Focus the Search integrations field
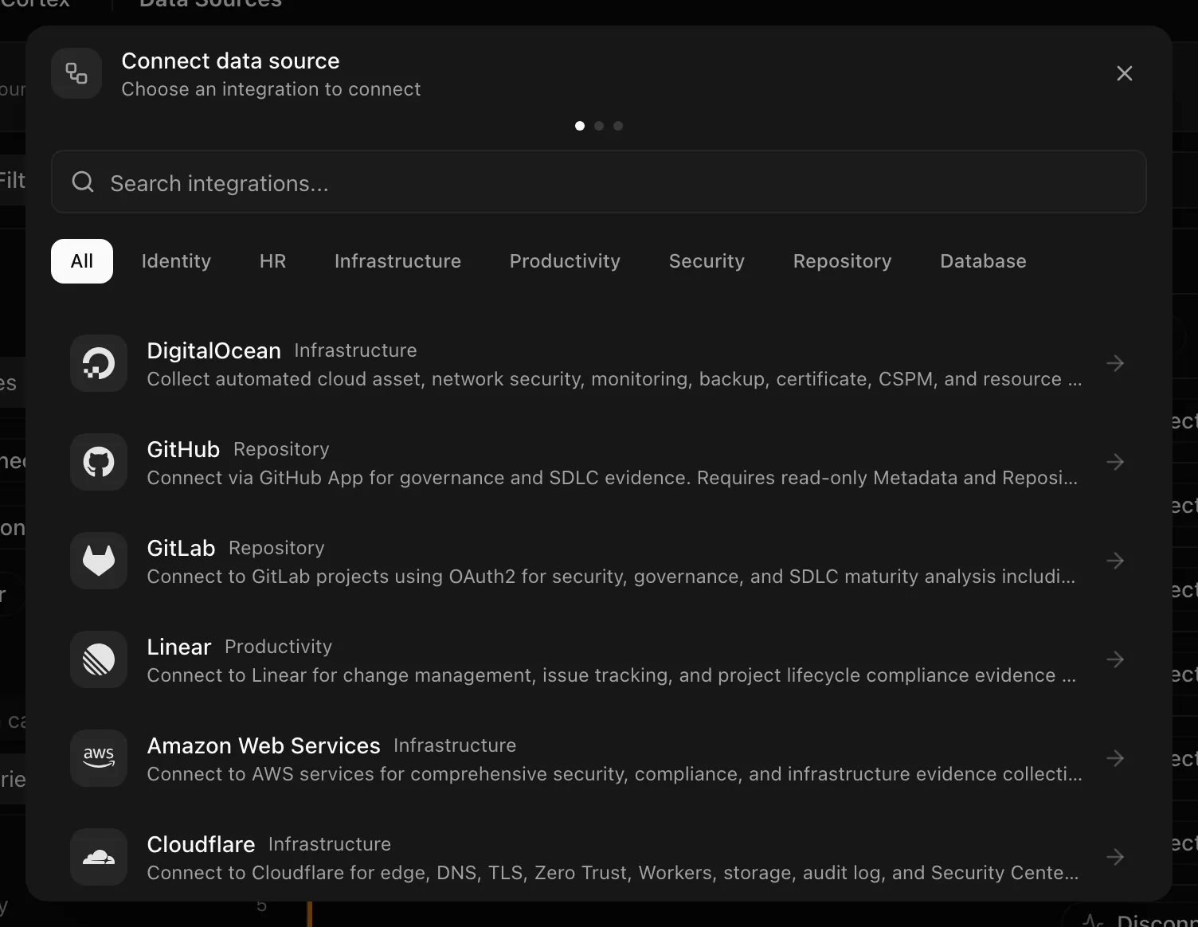 coord(599,182)
